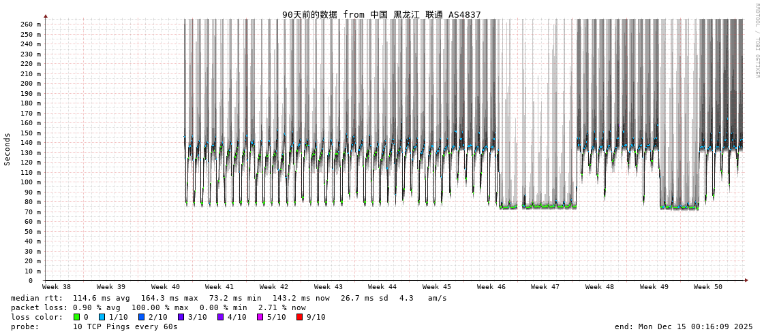Image resolution: width=764 pixels, height=336 pixels.
Task: Click the 260 m y-axis tick label
Action: tap(30, 24)
